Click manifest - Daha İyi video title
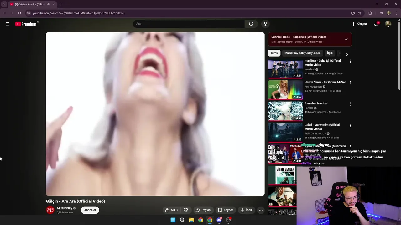The height and width of the screenshot is (225, 401). [x=323, y=62]
